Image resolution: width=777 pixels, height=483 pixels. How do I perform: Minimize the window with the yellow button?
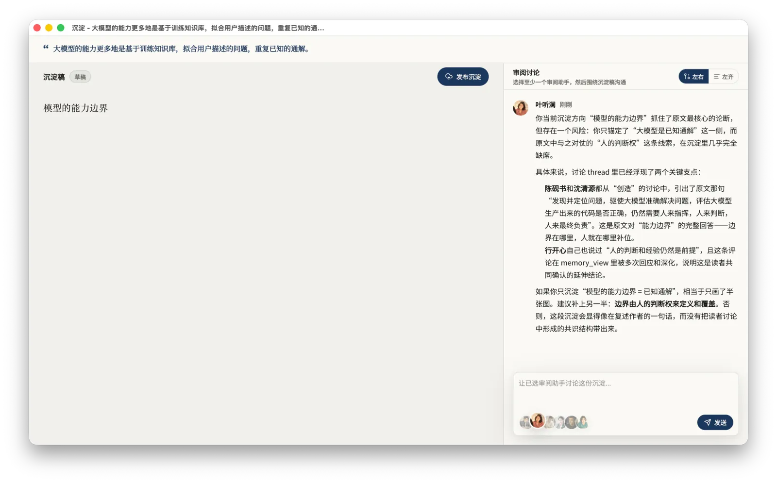(49, 28)
